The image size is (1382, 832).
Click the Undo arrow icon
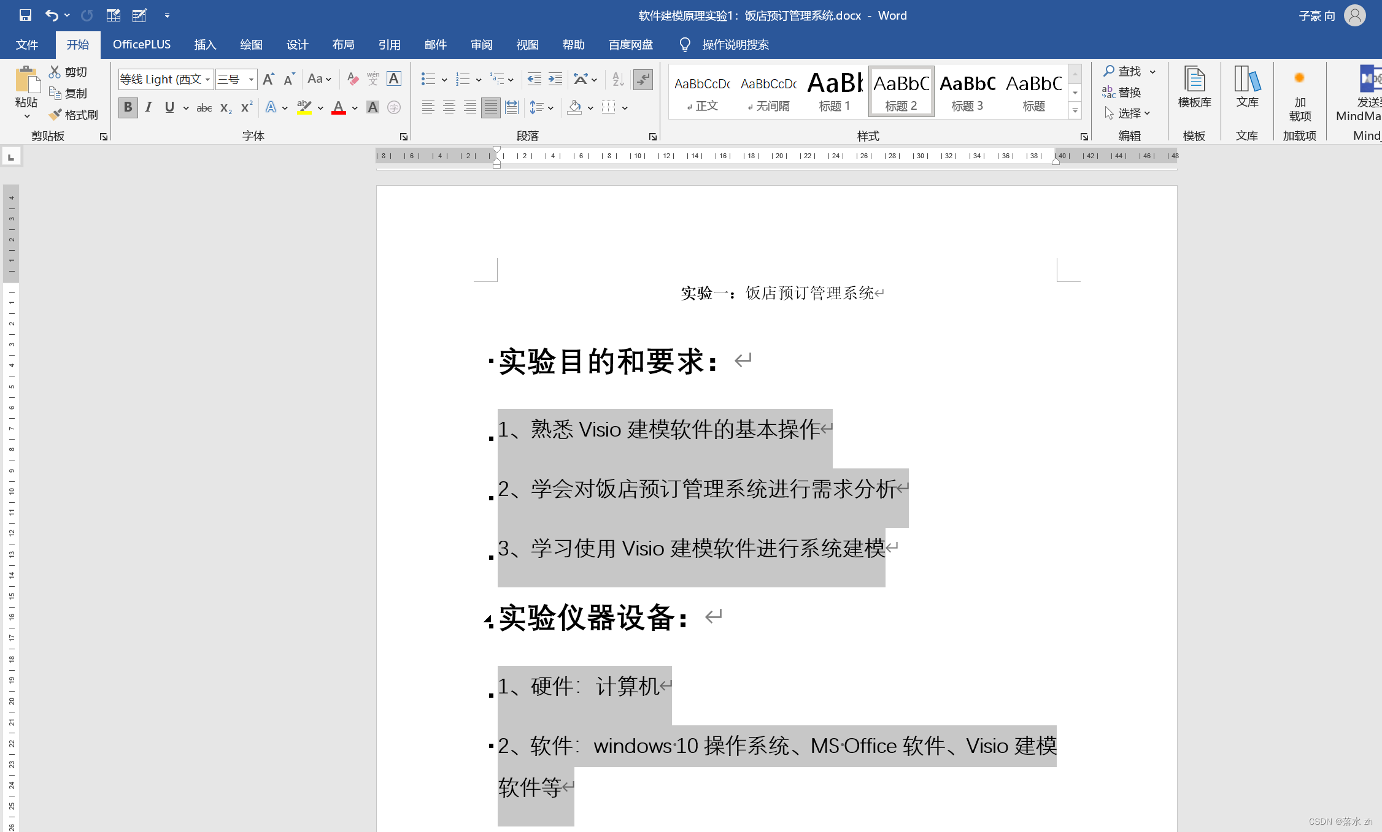[52, 15]
